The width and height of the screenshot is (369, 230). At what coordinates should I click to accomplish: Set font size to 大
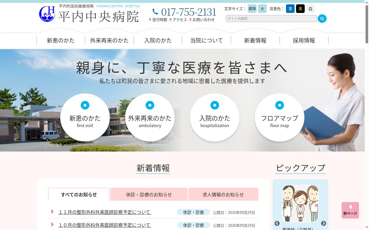click(262, 9)
